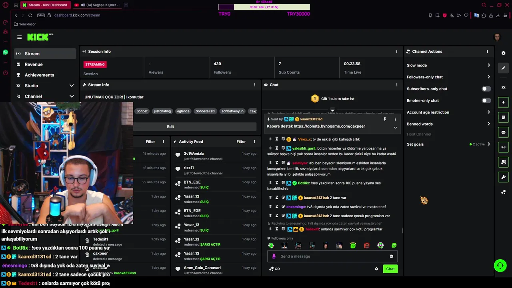Timeout enesmingo with hourglass icon
512x288 pixels.
pos(276,207)
